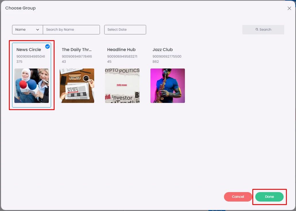Click the chevron arrow beside Name
This screenshot has width=296, height=211.
click(x=38, y=30)
